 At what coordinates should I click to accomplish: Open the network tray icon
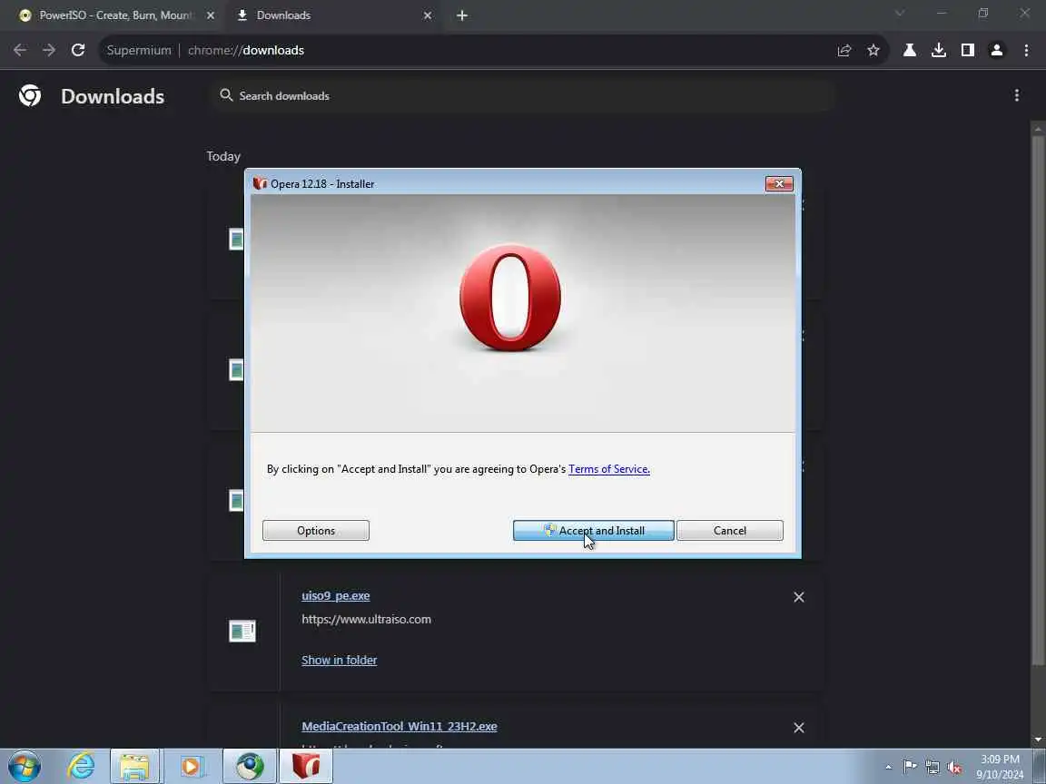click(x=933, y=768)
